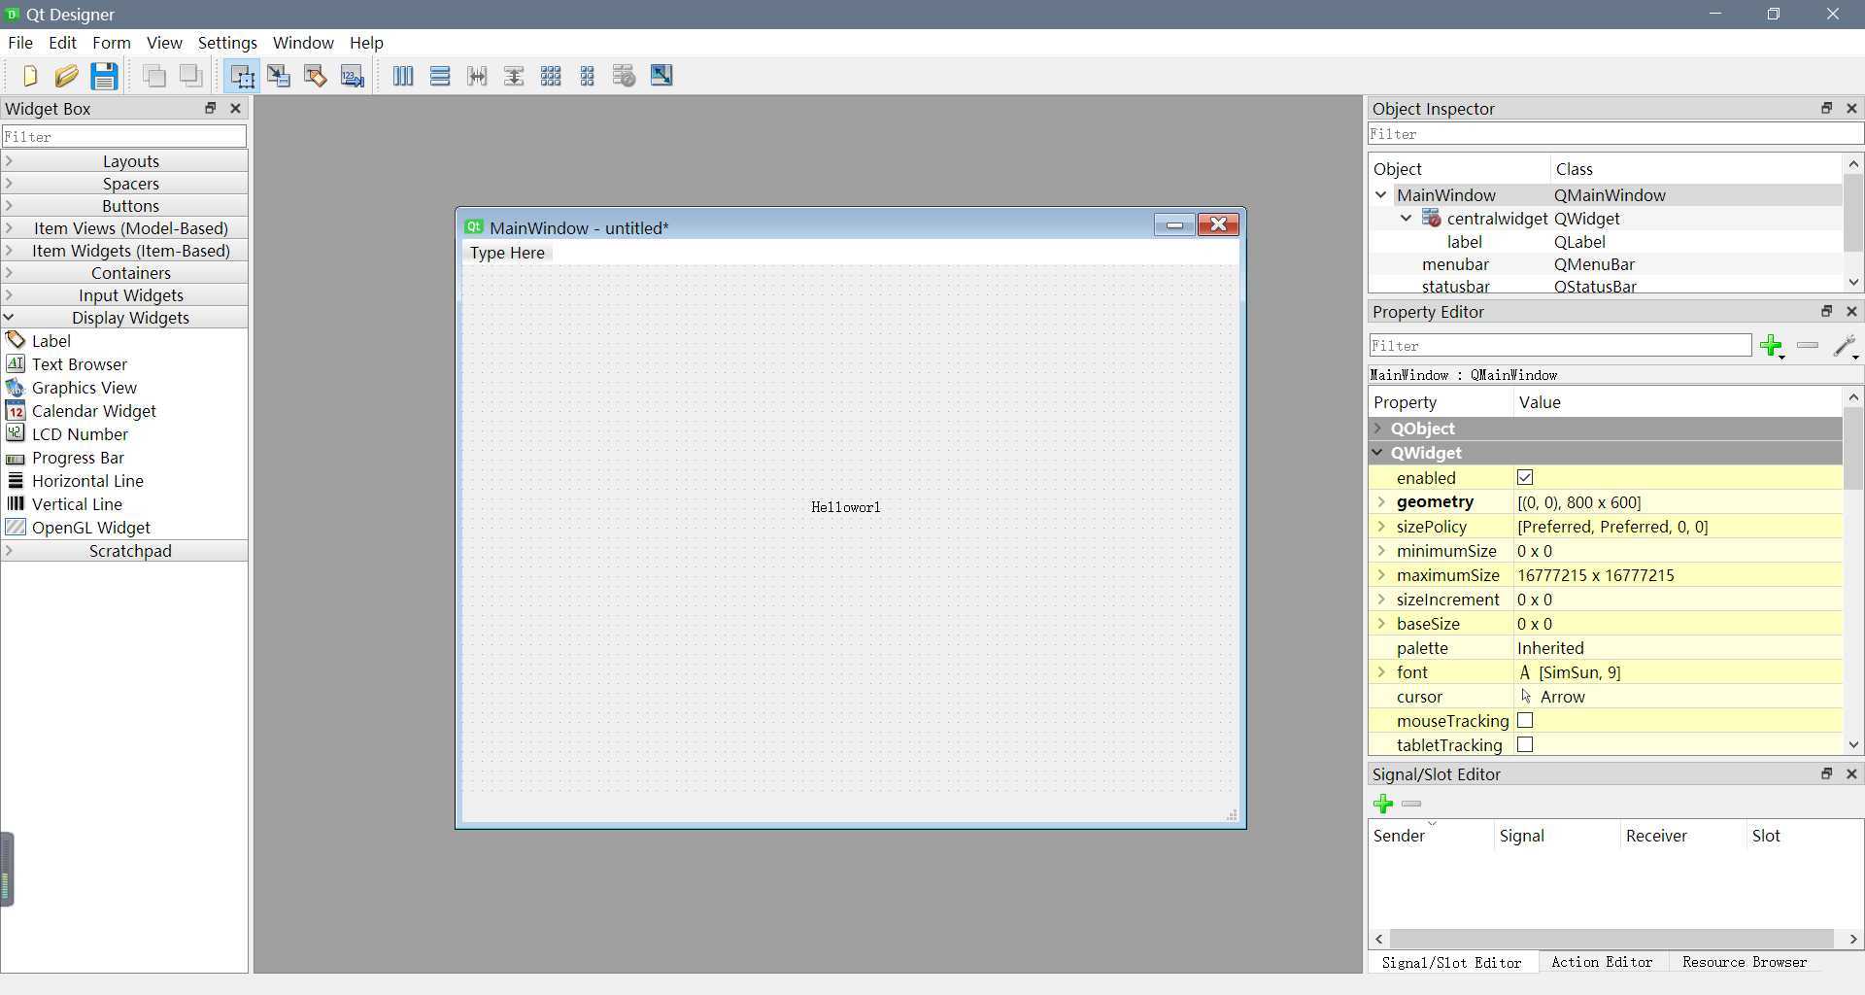Click the Widget Box filter field
Viewport: 1865px width, 995px height.
pos(124,137)
